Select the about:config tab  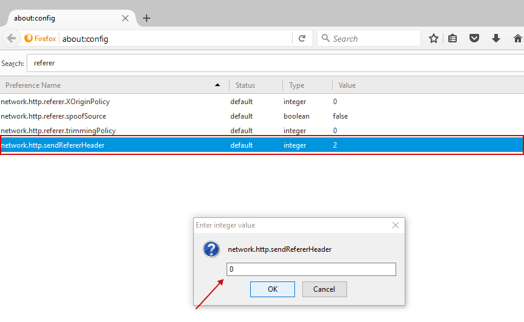[x=61, y=18]
